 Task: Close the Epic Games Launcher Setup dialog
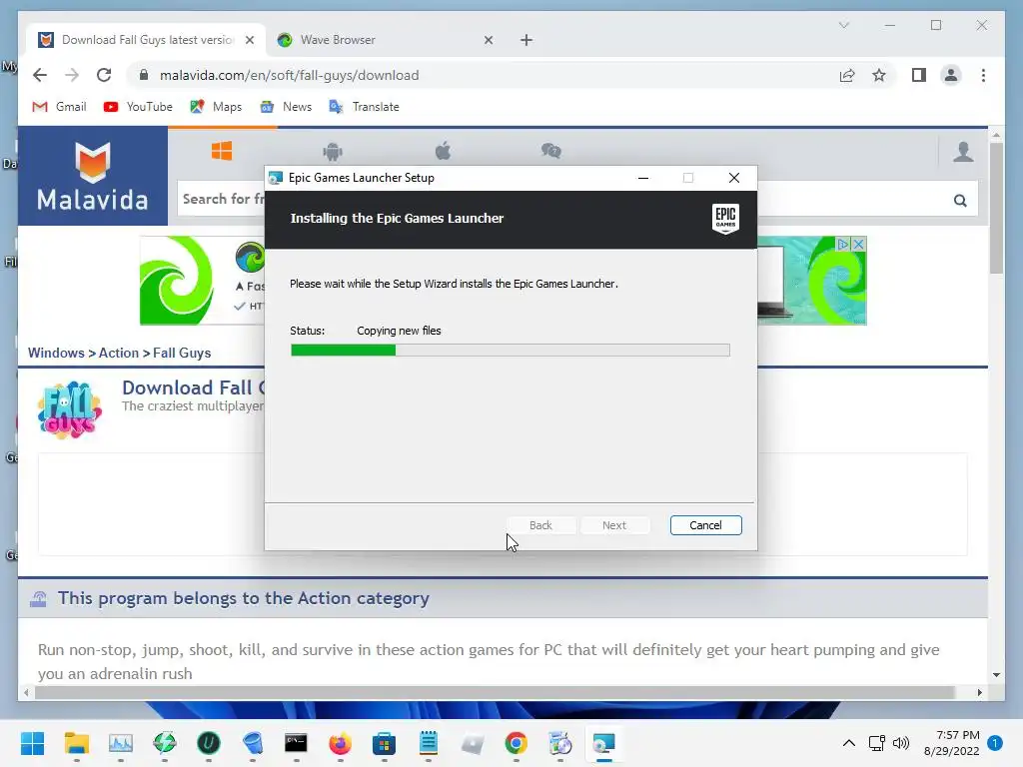(734, 178)
